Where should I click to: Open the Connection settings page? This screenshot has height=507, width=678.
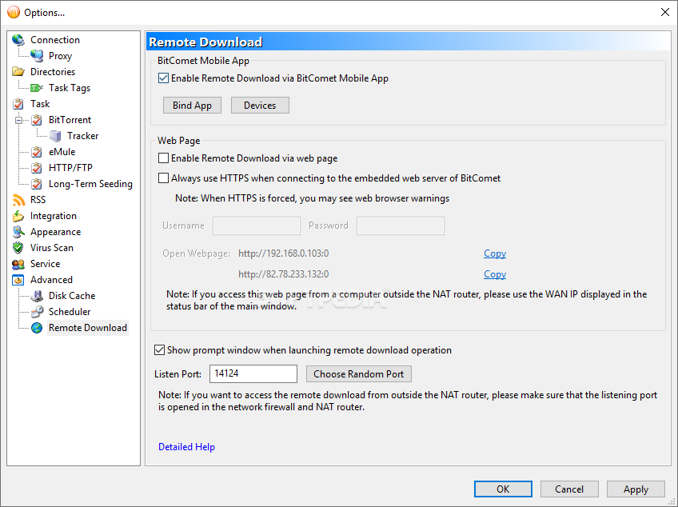point(55,40)
